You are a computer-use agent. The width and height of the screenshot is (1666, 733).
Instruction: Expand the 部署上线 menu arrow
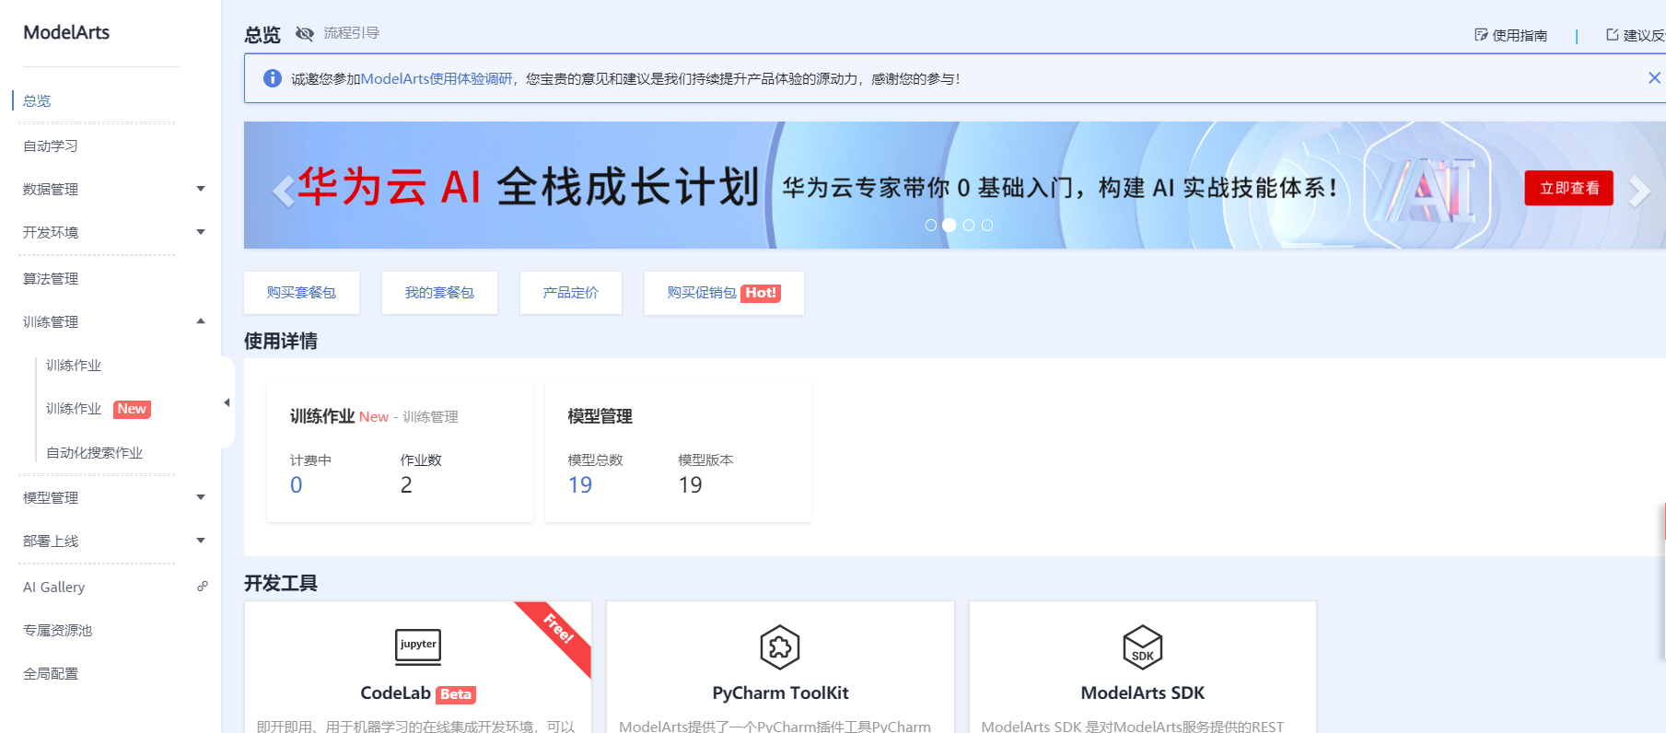pos(201,541)
